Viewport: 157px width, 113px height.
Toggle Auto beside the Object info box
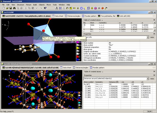pyautogui.click(x=152, y=37)
